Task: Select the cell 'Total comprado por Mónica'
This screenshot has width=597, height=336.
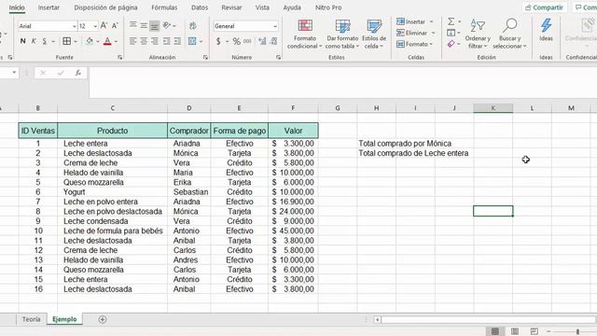Action: 405,144
